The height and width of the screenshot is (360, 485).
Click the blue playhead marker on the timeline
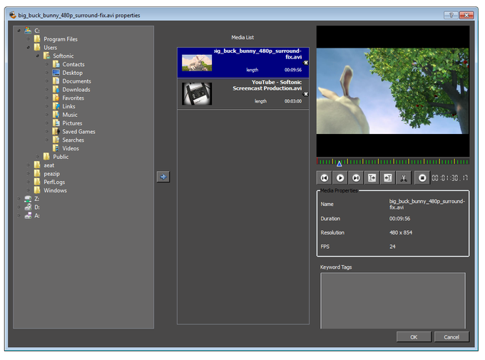tap(339, 164)
